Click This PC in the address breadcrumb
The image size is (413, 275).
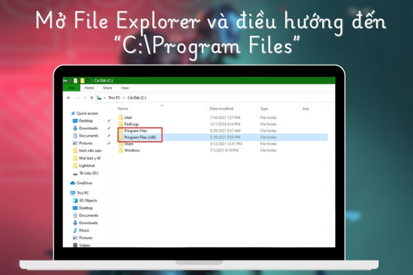click(x=114, y=98)
